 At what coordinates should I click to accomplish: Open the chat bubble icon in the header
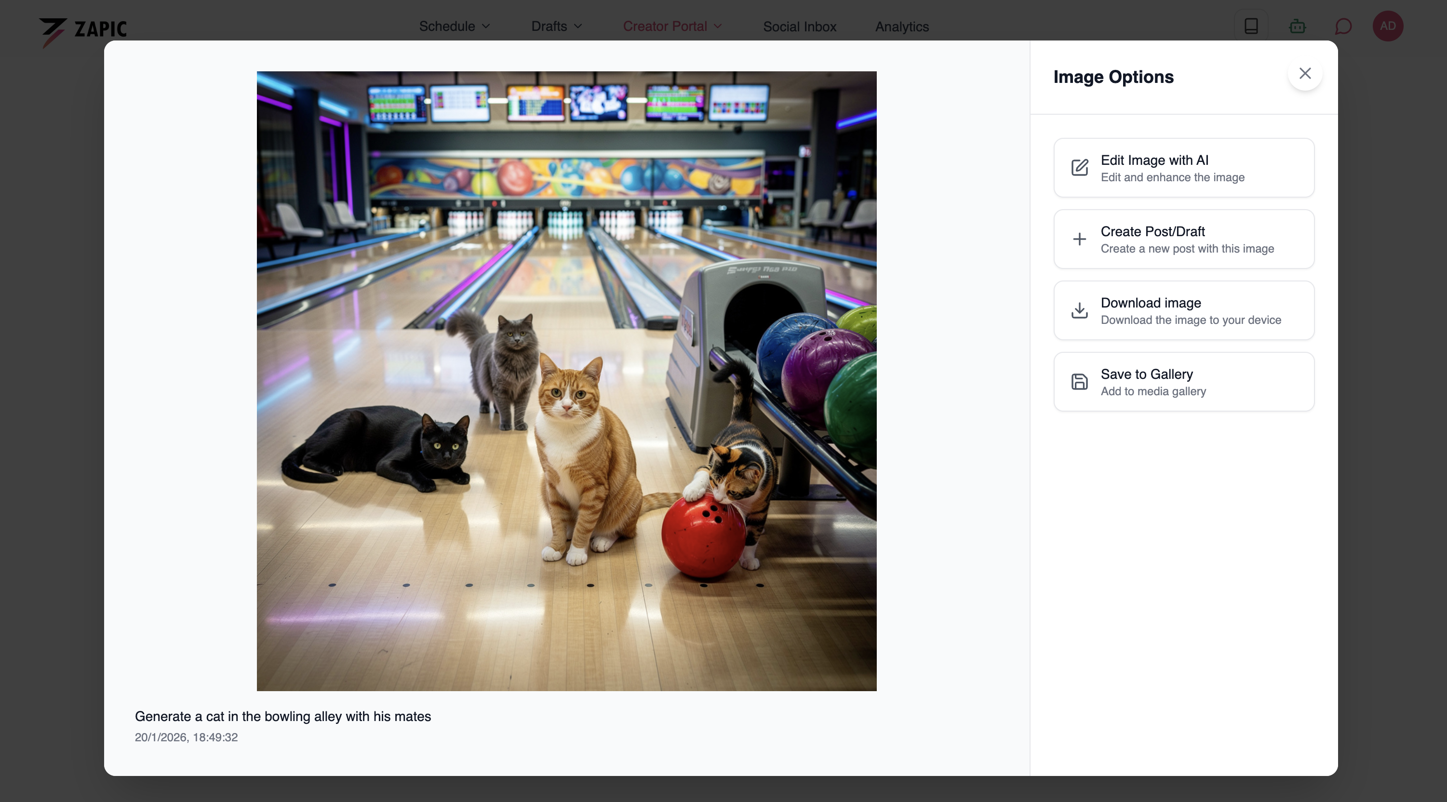[1342, 27]
